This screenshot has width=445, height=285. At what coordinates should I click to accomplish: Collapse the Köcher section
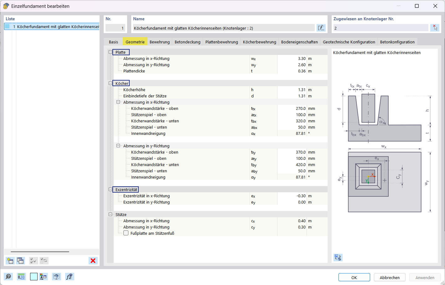[x=110, y=83]
